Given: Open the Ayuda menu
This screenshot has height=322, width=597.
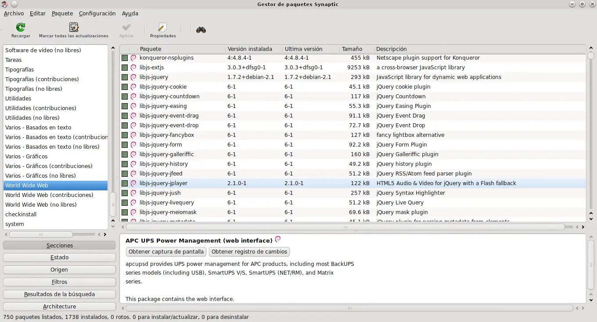Looking at the screenshot, I should pos(130,13).
